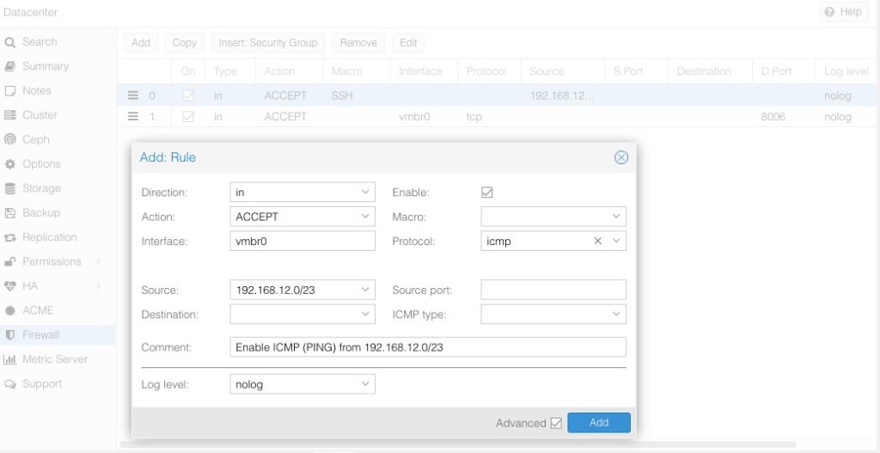This screenshot has width=880, height=453.
Task: Click Insert: Security Group button
Action: (268, 43)
